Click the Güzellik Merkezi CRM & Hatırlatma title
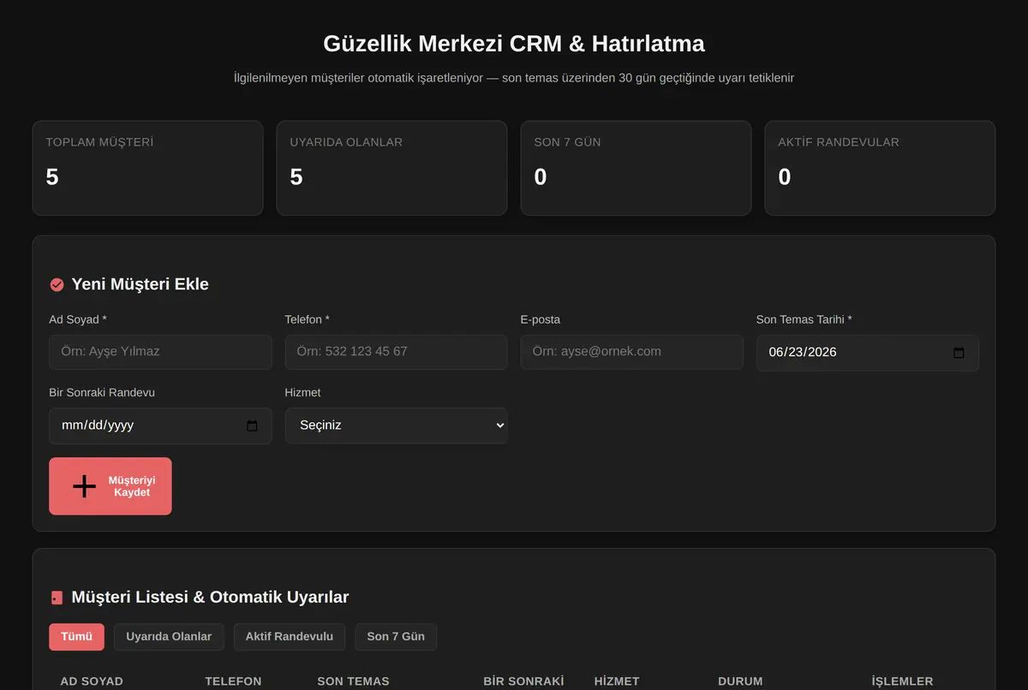 click(x=514, y=44)
